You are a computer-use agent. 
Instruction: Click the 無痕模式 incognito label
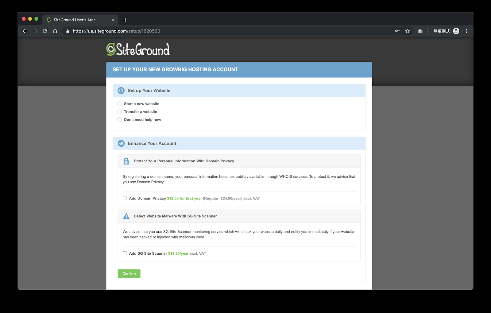pyautogui.click(x=442, y=31)
